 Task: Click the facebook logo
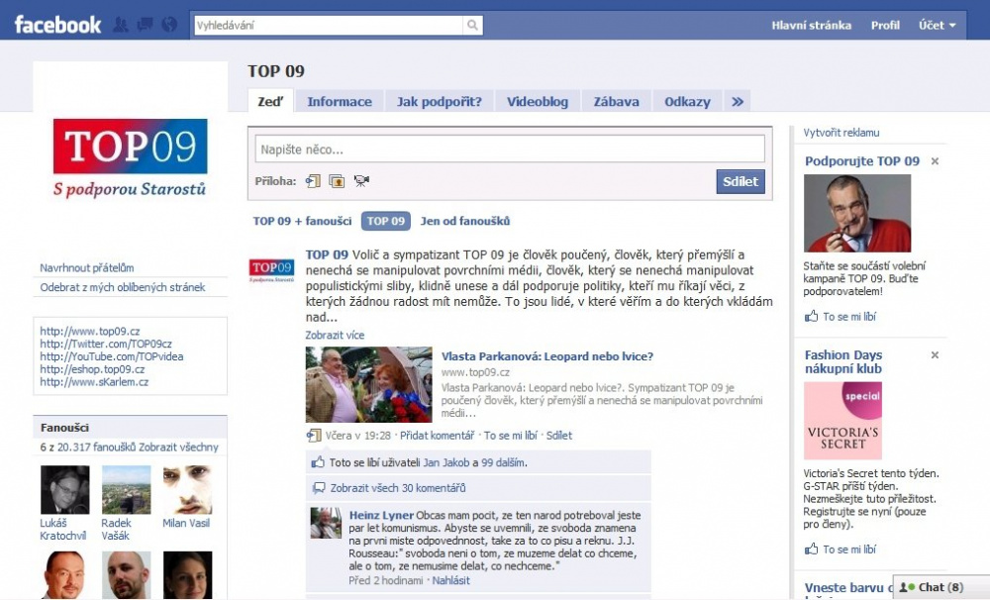pos(57,25)
